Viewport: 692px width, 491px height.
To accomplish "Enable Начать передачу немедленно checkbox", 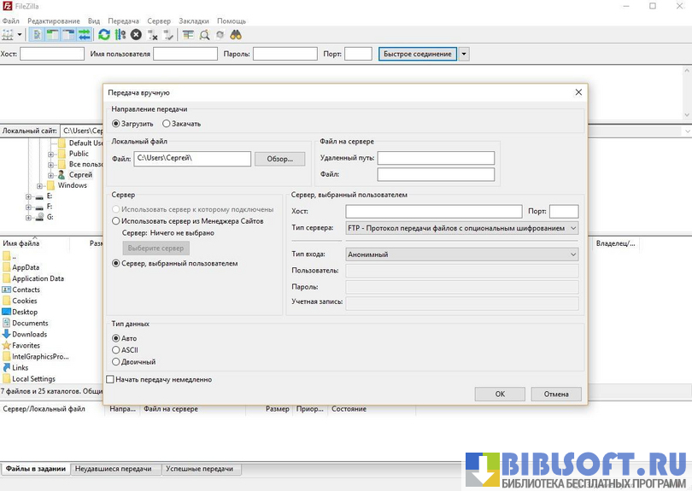I will [110, 379].
